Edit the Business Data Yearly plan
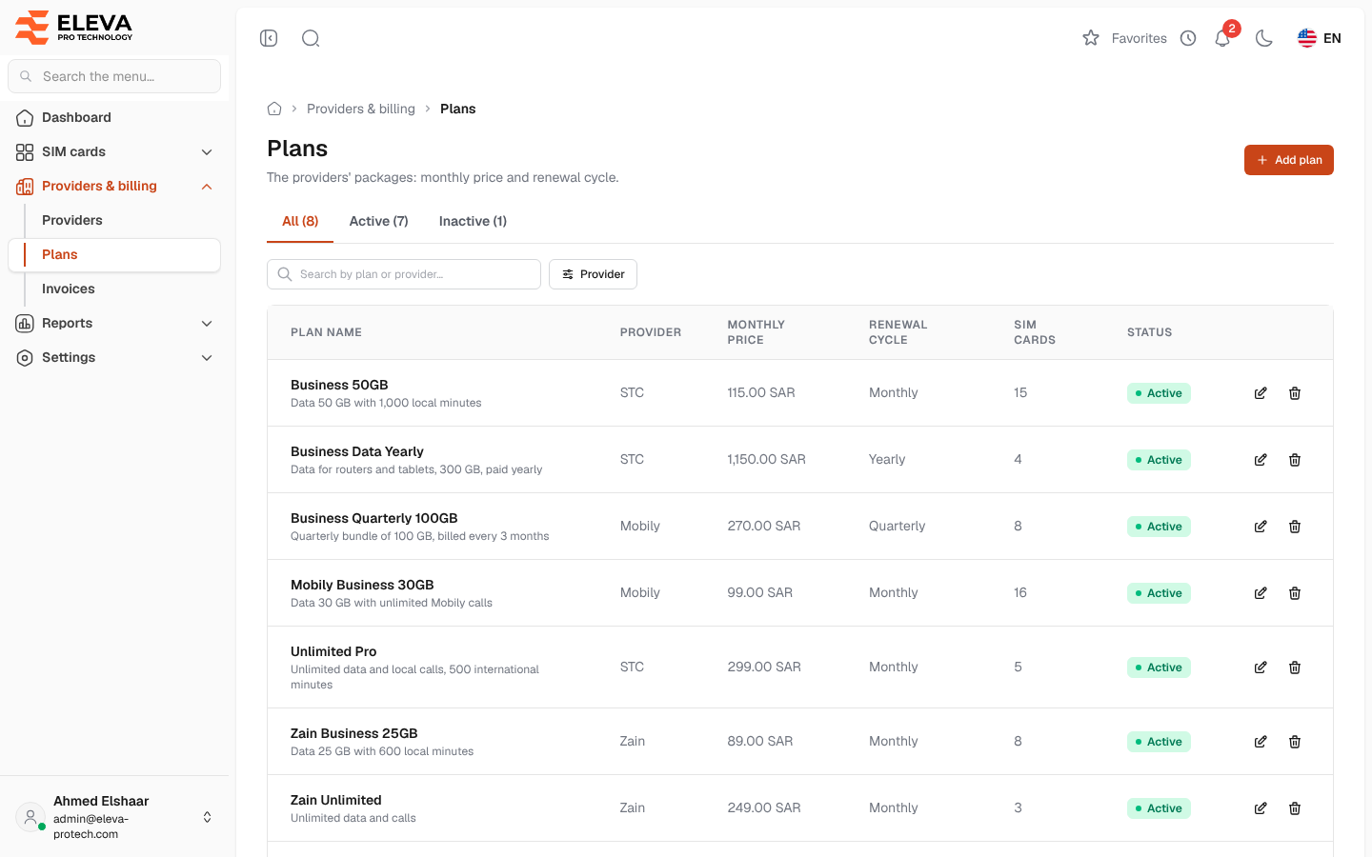The width and height of the screenshot is (1372, 857). tap(1261, 460)
